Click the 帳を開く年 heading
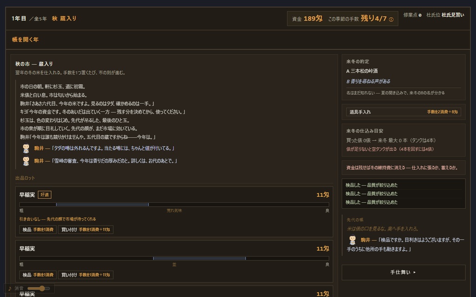Screen dimensions: 476x297 pos(25,39)
